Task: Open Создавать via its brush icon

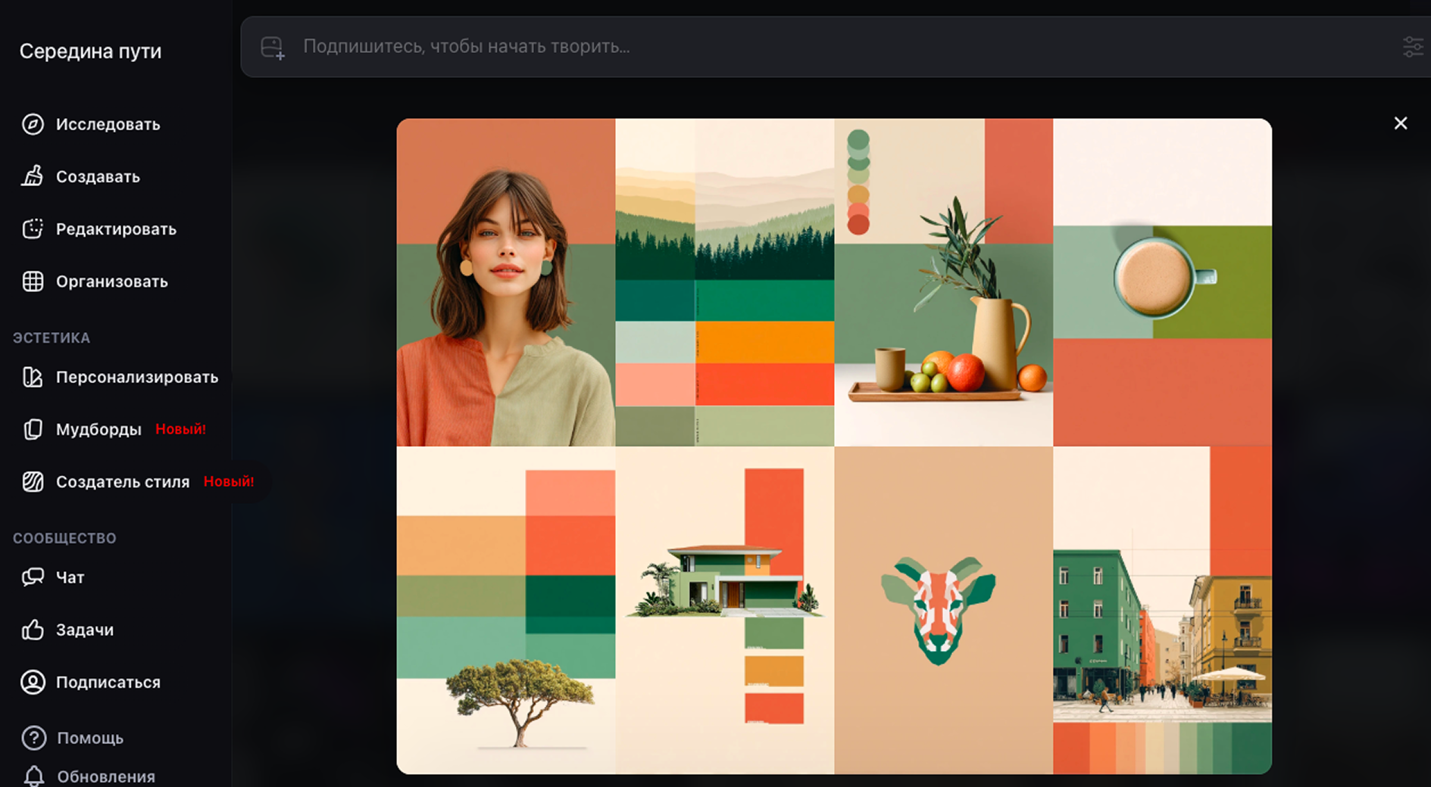Action: [33, 176]
